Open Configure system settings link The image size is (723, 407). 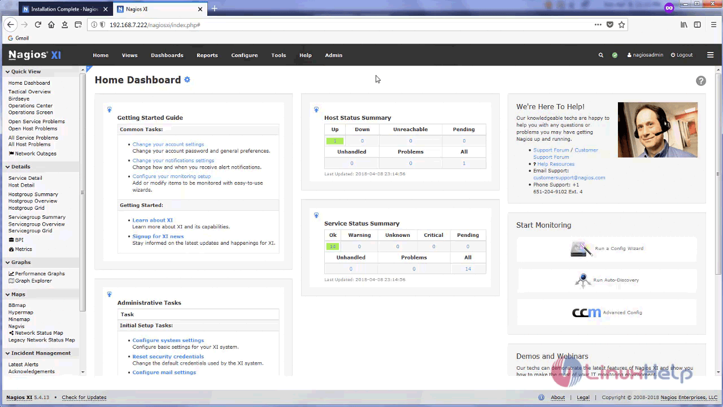pos(168,340)
